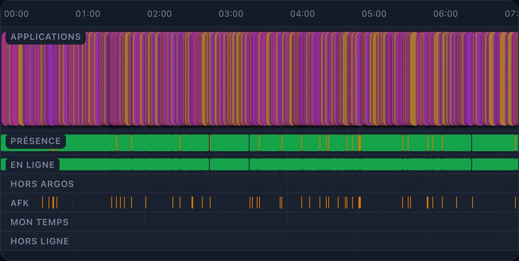Viewport: 519px width, 261px height.
Task: Select the HORS LIGNE row label
Action: tap(40, 241)
